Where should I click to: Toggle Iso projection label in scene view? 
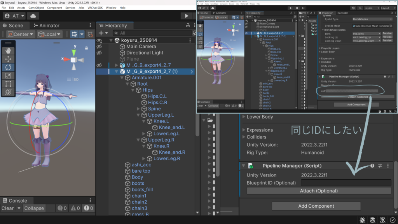click(x=73, y=79)
